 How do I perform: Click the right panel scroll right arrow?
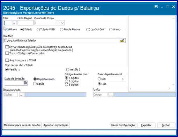click(x=169, y=89)
